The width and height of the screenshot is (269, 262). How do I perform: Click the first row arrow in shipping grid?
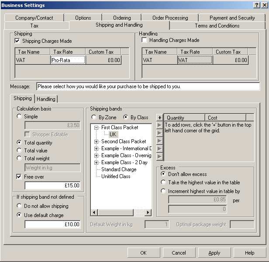[160, 125]
